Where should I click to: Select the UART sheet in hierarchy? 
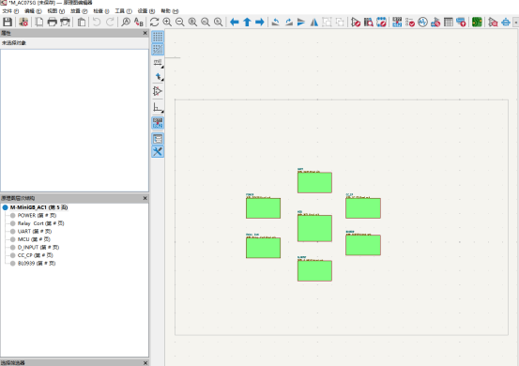(x=35, y=231)
